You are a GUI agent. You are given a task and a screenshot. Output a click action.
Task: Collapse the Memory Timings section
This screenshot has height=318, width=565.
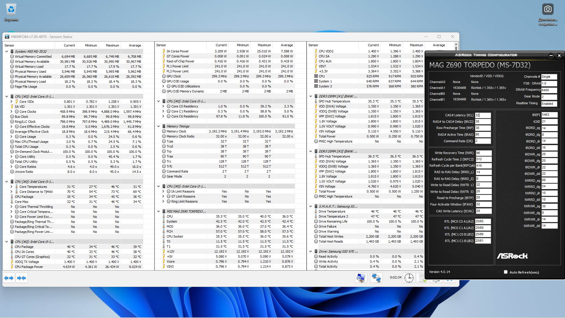point(158,126)
